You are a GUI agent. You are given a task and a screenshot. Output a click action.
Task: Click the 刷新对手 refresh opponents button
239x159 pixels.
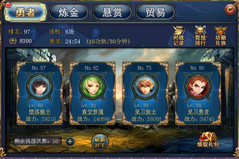click(x=100, y=142)
